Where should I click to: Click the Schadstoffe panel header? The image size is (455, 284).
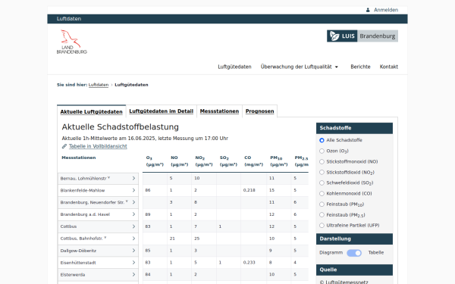pyautogui.click(x=354, y=128)
